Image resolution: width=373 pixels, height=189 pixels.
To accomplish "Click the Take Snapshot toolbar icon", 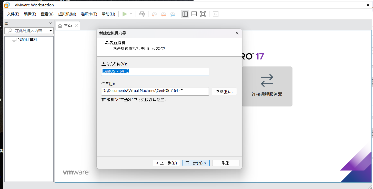I will pos(154,14).
